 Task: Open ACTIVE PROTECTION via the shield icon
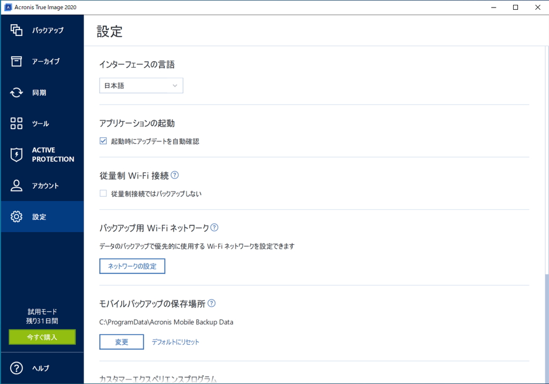point(17,154)
